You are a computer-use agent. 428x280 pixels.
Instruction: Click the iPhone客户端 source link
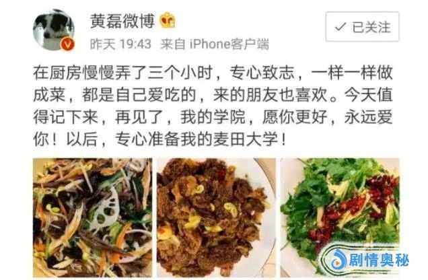coord(229,44)
